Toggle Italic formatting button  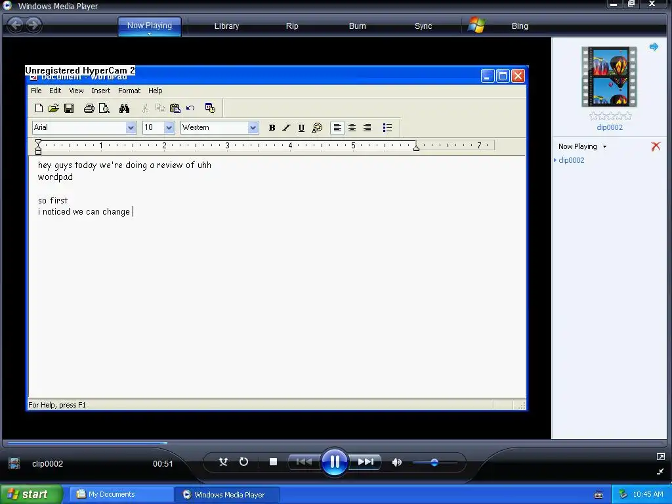point(286,128)
